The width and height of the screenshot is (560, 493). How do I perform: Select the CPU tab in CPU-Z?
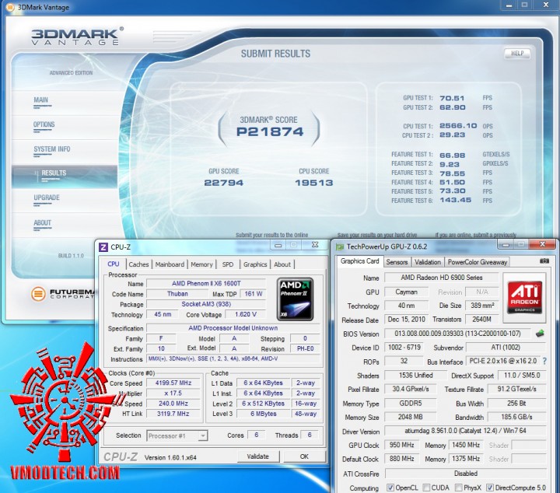(x=114, y=264)
